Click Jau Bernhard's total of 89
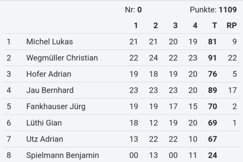243x162 pixels. (x=212, y=90)
